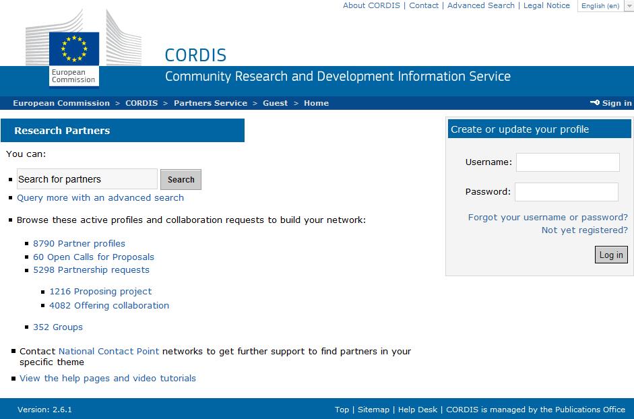Focus the Search for partners field
The height and width of the screenshot is (419, 634).
coord(87,179)
